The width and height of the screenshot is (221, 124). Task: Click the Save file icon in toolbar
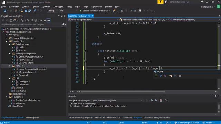[x=26, y=11]
